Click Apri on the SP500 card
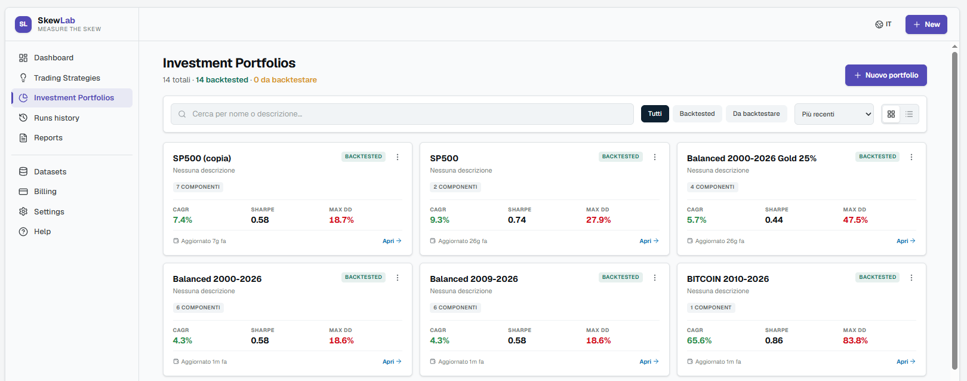967x381 pixels. 649,241
